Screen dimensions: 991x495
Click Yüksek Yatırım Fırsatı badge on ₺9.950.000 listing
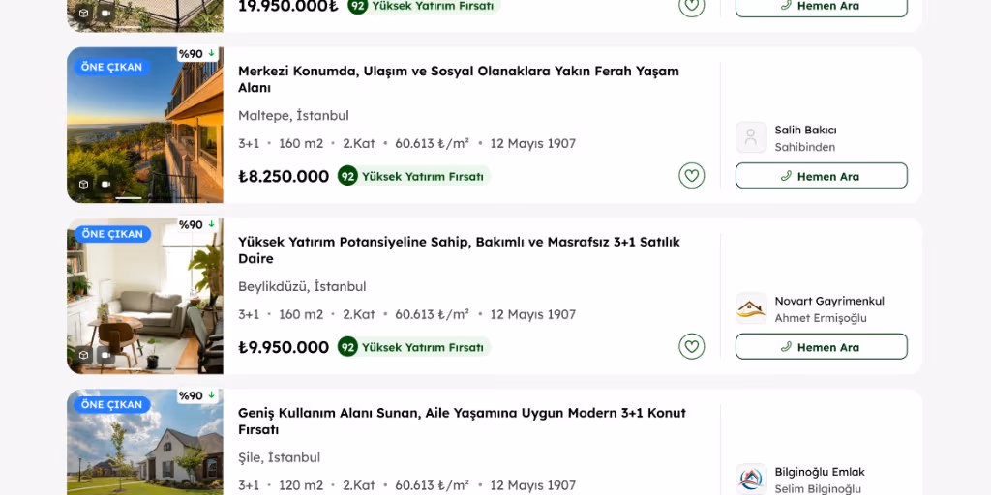[x=414, y=347]
